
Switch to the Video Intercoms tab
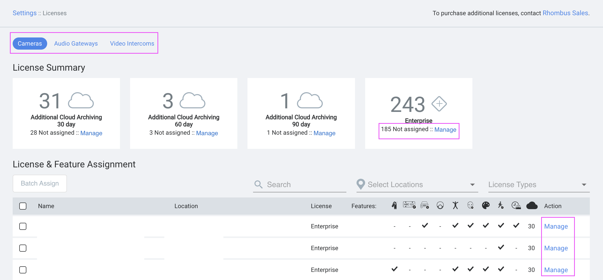[132, 44]
